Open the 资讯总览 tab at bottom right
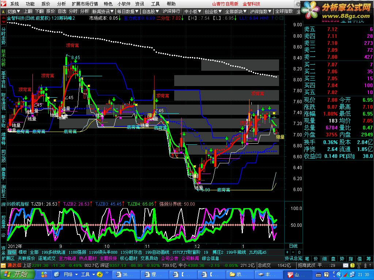The image size is (374, 280). [x=293, y=258]
